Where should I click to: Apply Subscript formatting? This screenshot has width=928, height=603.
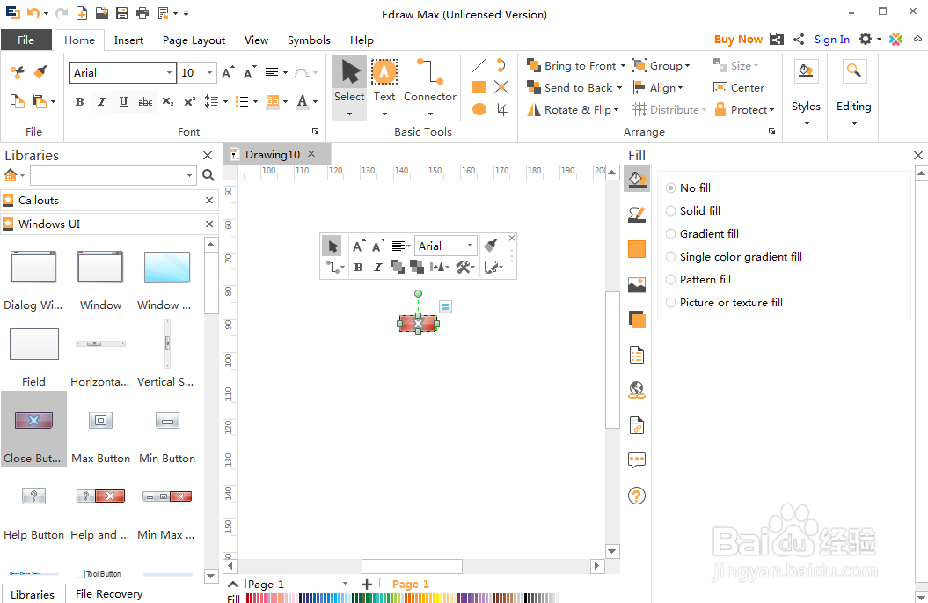167,102
